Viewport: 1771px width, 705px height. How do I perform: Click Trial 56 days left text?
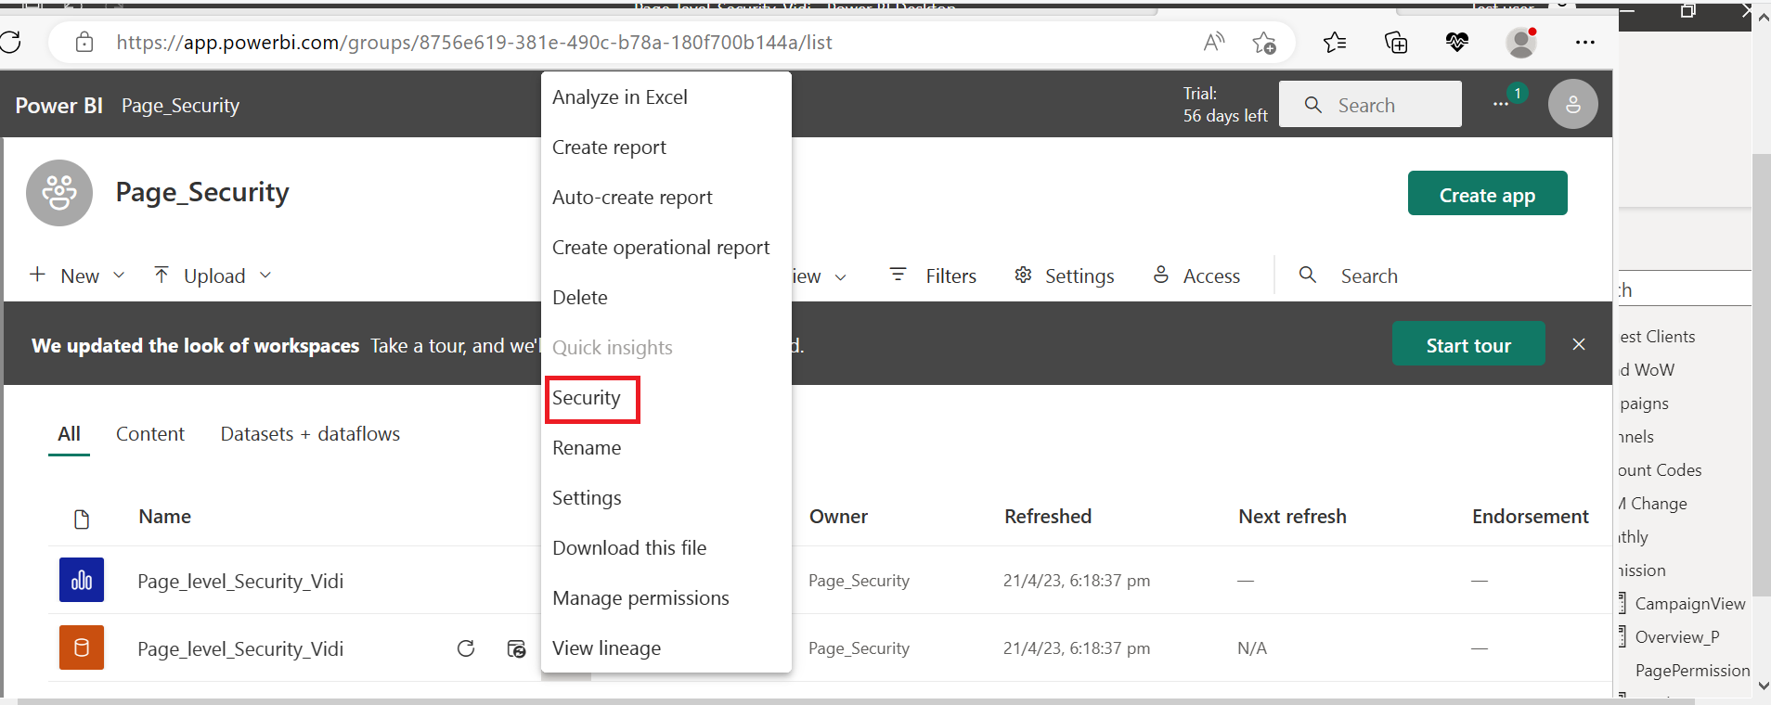pos(1224,104)
